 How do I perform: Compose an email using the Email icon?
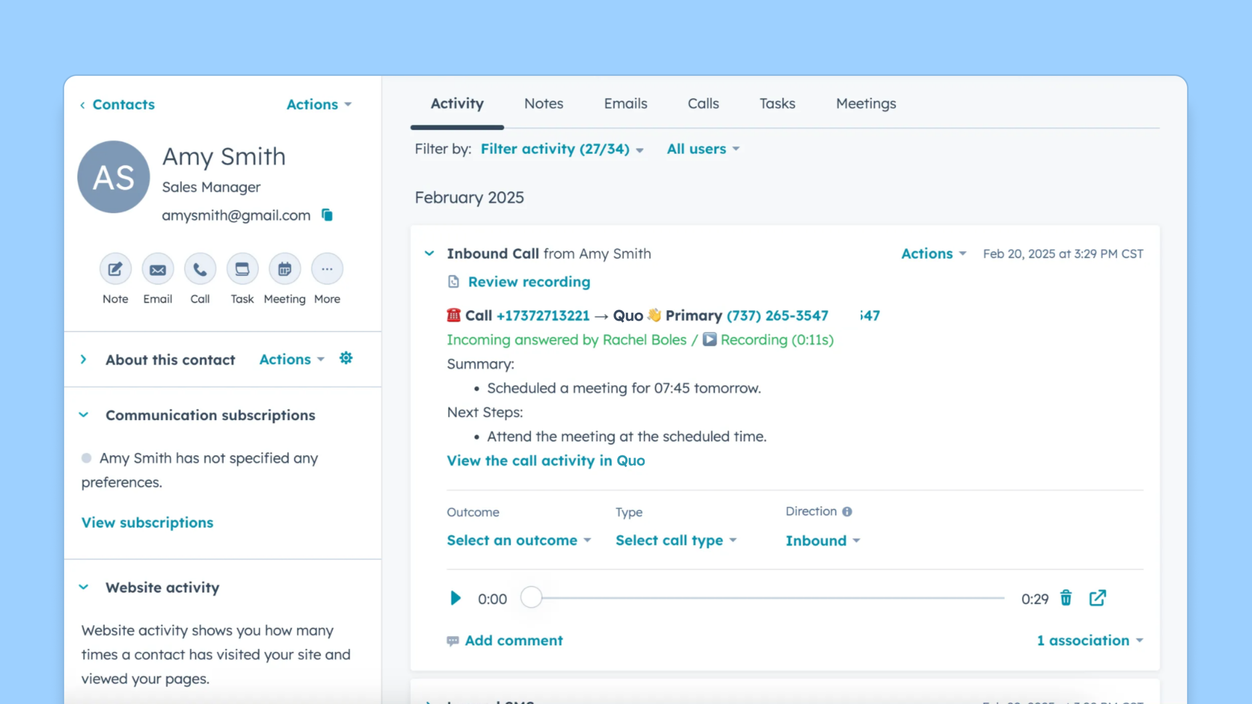tap(157, 268)
